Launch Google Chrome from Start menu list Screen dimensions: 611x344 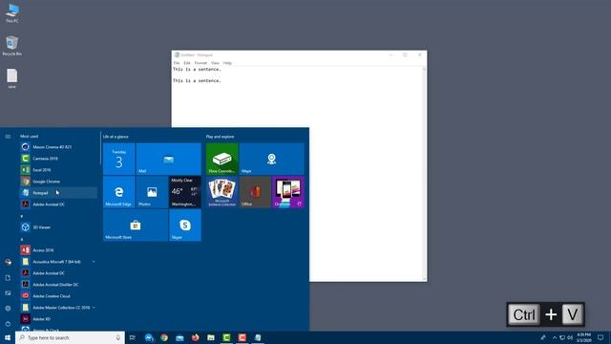(x=58, y=182)
